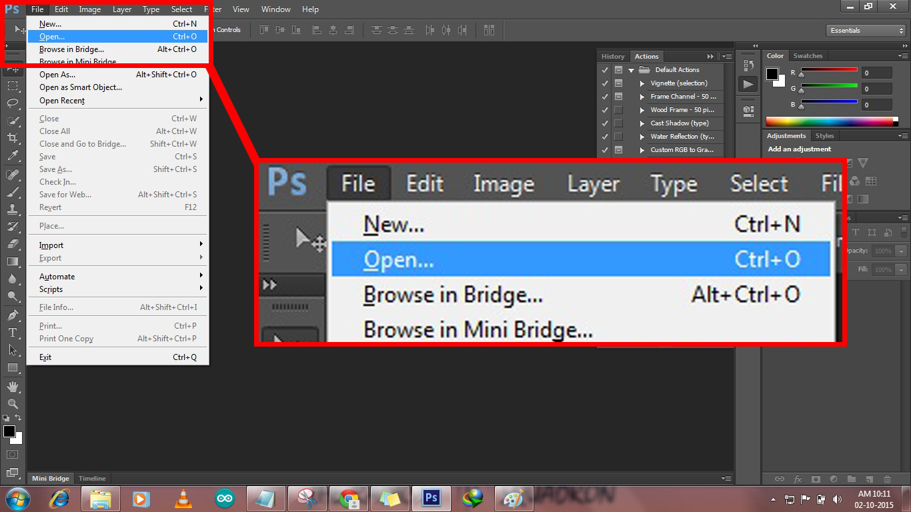The width and height of the screenshot is (911, 512).
Task: Open collapsed History panel icon
Action: click(x=748, y=65)
